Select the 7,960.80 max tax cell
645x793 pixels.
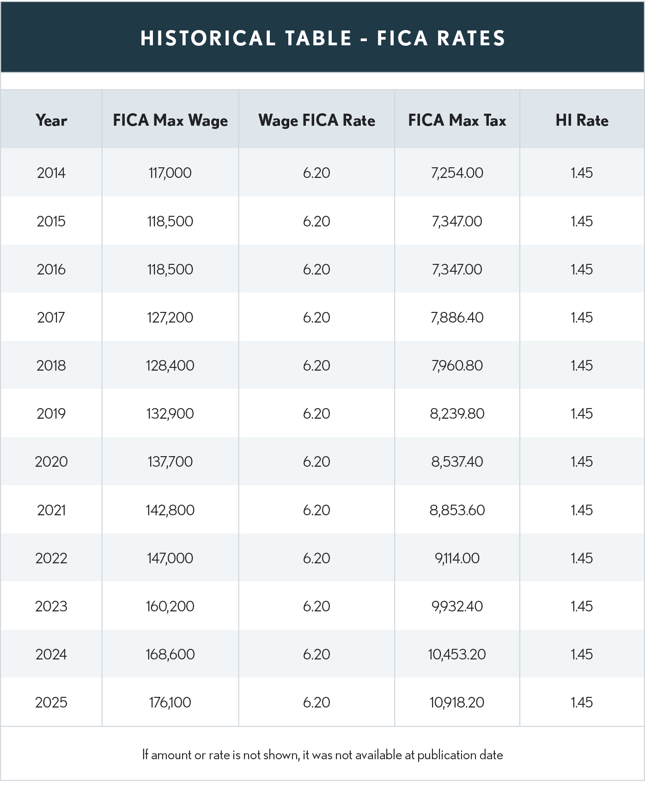457,366
